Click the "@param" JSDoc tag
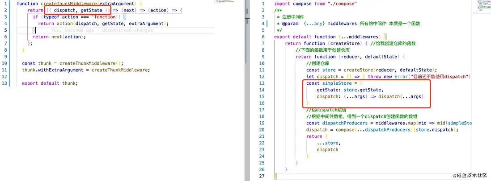This screenshot has width=491, height=181. (290, 23)
